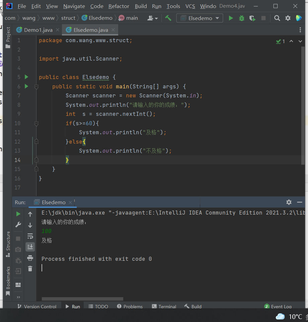Toggle the Bookmarks tool window
308x322 pixels.
tap(8, 281)
